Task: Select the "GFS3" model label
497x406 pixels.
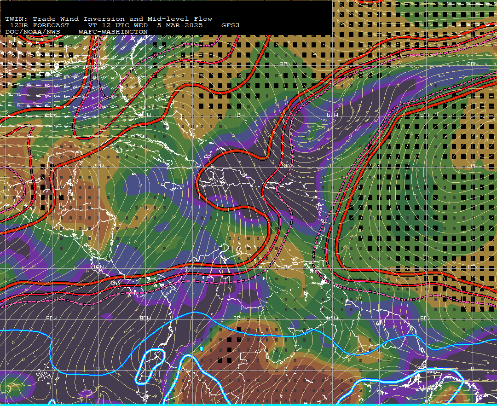Action: click(231, 25)
